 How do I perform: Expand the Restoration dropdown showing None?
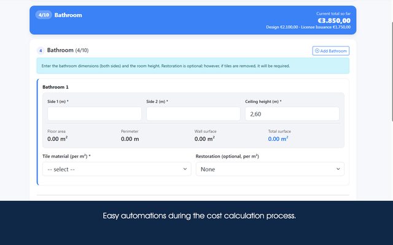[270, 169]
